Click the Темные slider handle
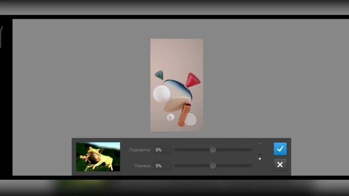This screenshot has width=349, height=196. point(213,166)
